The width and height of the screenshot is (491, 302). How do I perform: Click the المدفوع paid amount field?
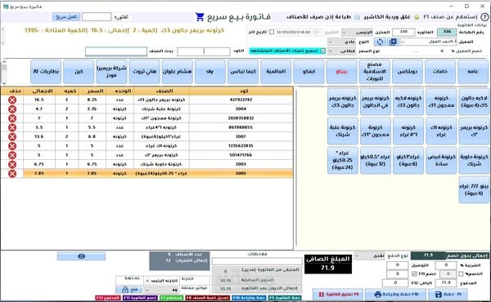point(446,283)
